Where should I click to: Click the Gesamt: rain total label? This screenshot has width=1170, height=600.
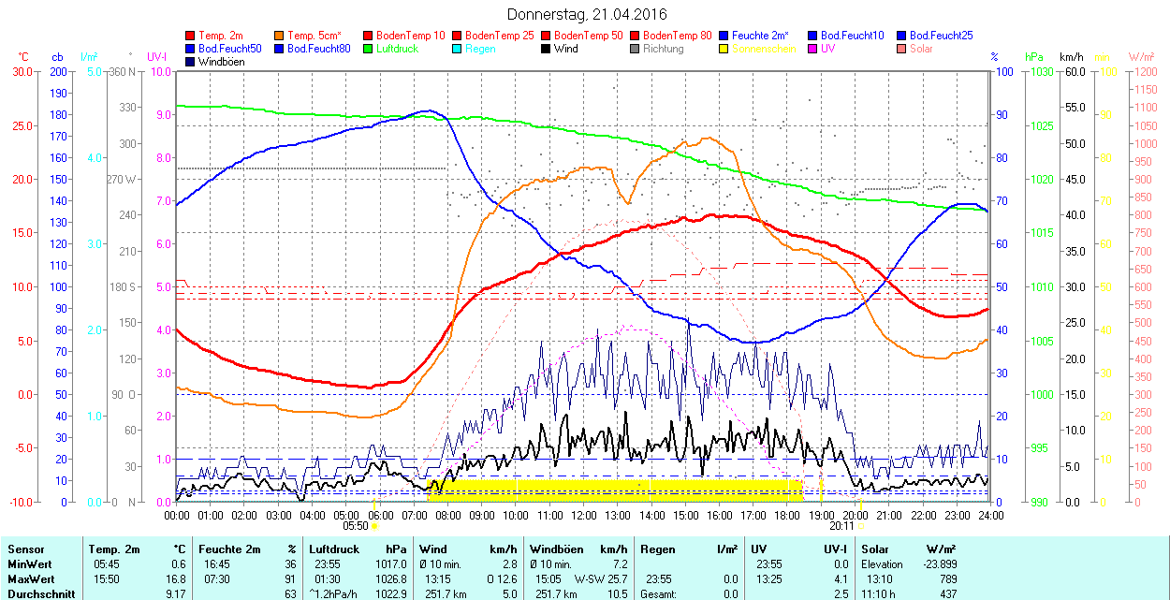coord(658,594)
